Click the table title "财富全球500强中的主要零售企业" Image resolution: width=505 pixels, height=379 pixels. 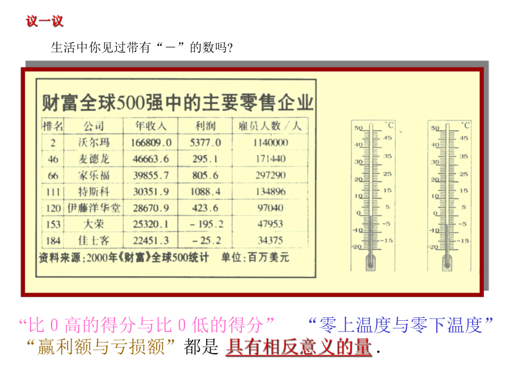pos(177,102)
